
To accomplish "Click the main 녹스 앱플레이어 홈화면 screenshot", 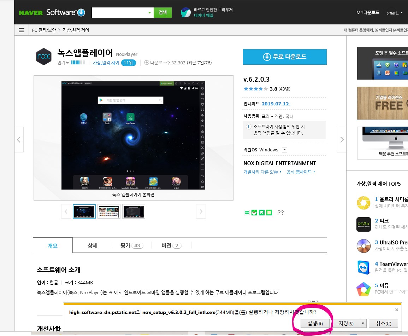I will pos(133,135).
